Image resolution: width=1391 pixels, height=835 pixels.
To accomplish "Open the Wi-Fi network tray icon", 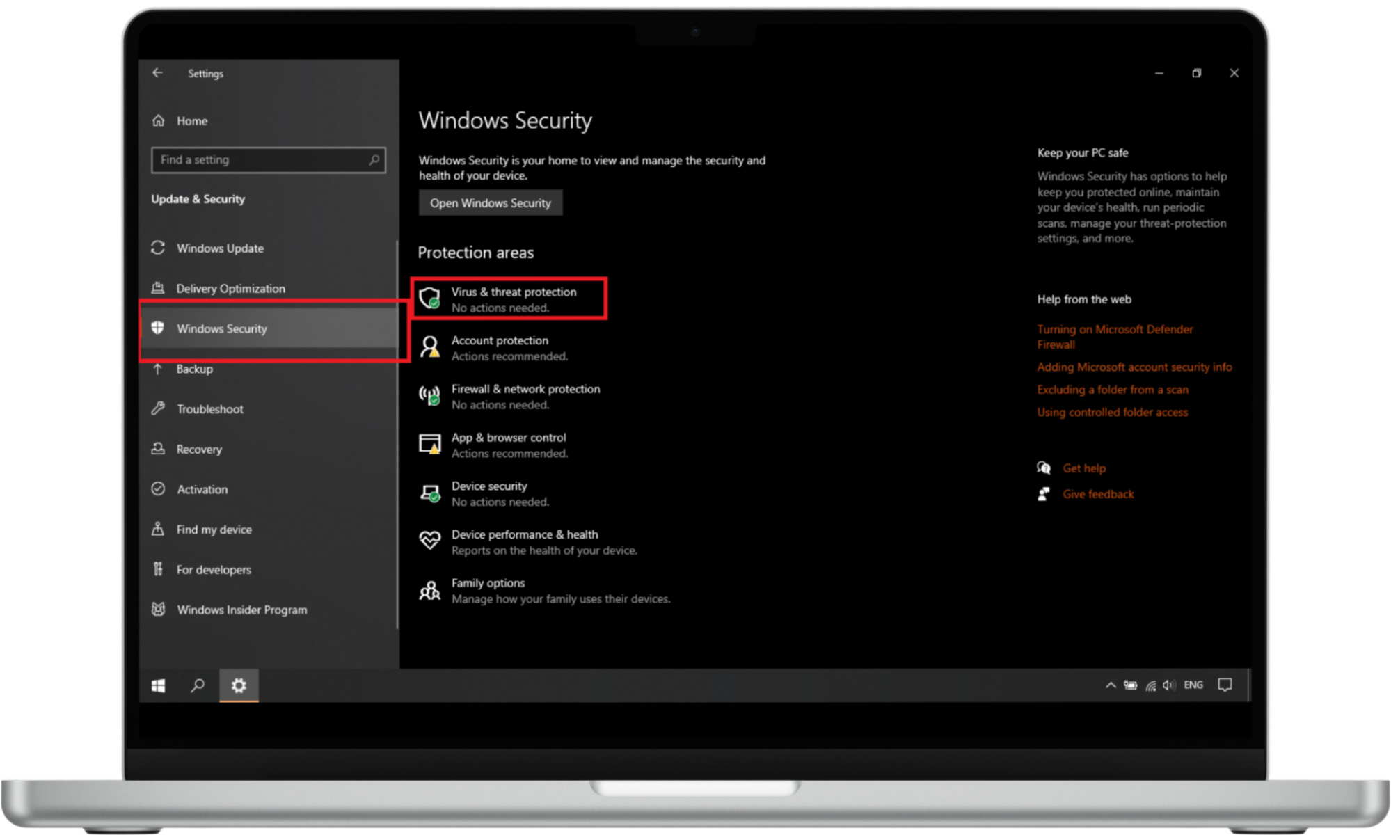I will [x=1150, y=685].
